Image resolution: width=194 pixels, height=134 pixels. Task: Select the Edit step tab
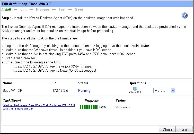click(x=23, y=10)
